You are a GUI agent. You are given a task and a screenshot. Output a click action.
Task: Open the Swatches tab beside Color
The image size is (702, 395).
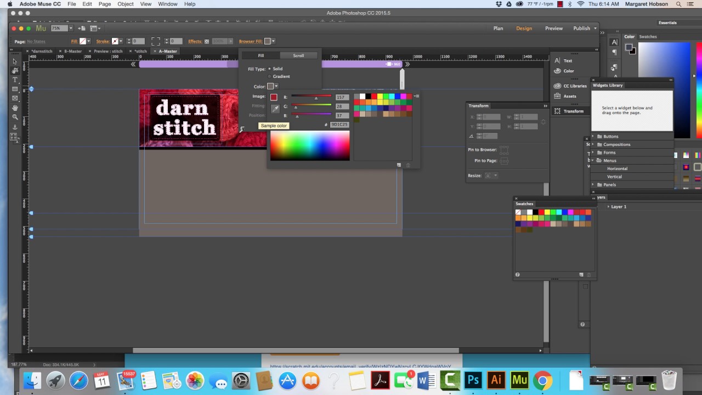pos(648,37)
